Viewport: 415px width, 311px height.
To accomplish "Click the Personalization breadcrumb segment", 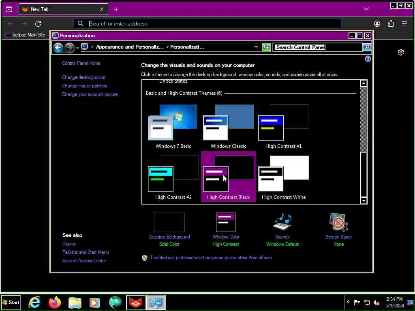I will pos(187,47).
